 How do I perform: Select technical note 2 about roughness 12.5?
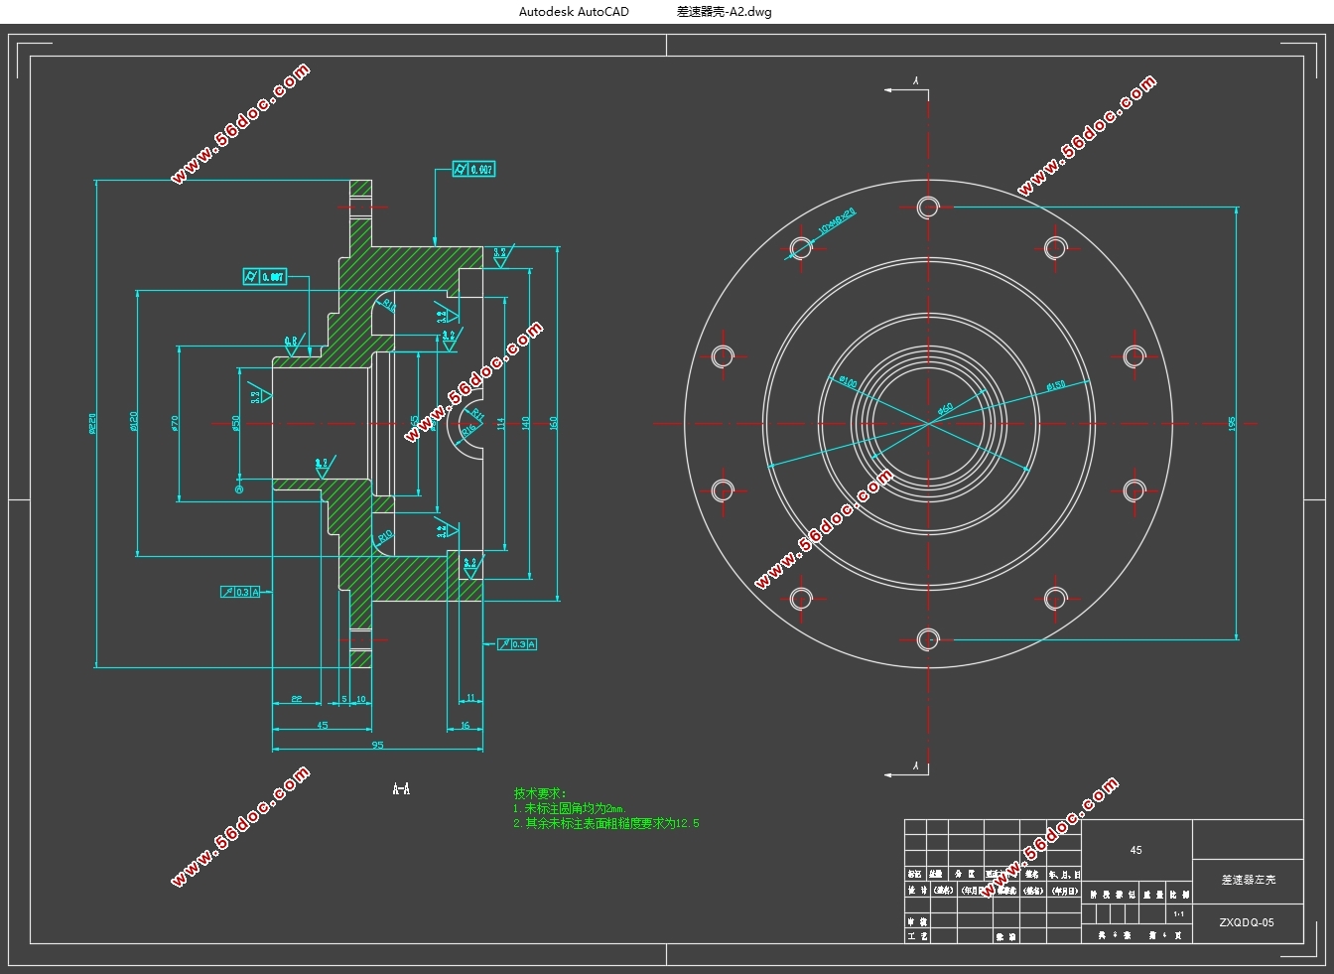[606, 823]
